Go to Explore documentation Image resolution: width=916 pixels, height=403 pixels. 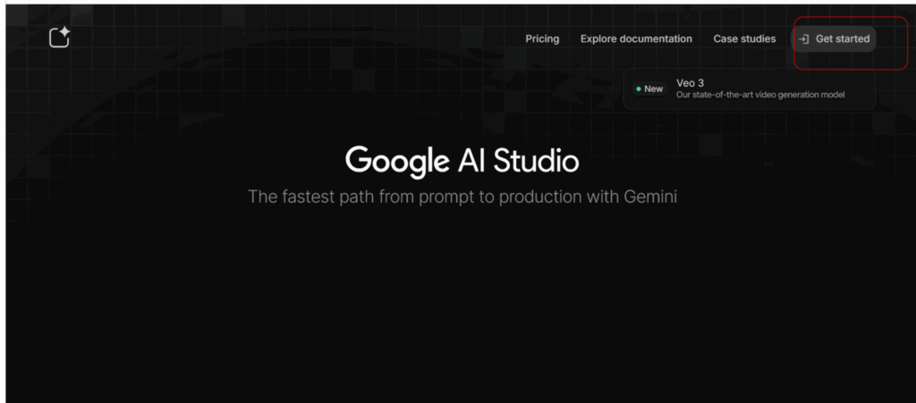[636, 39]
